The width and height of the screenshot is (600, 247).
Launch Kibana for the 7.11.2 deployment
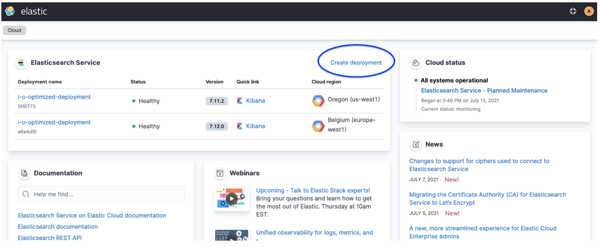[255, 101]
